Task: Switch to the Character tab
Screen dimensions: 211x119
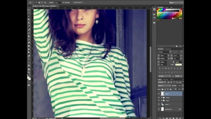Action: point(161,49)
